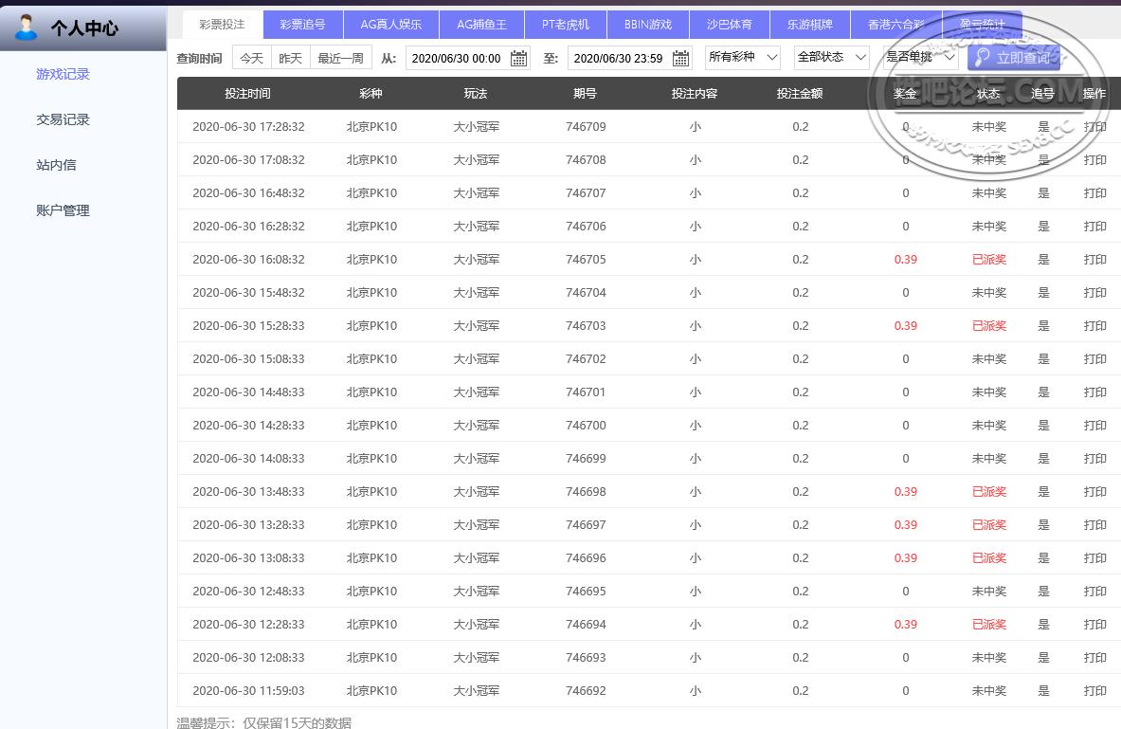Click 打印 for period 746694
The width and height of the screenshot is (1121, 729).
tap(1094, 625)
